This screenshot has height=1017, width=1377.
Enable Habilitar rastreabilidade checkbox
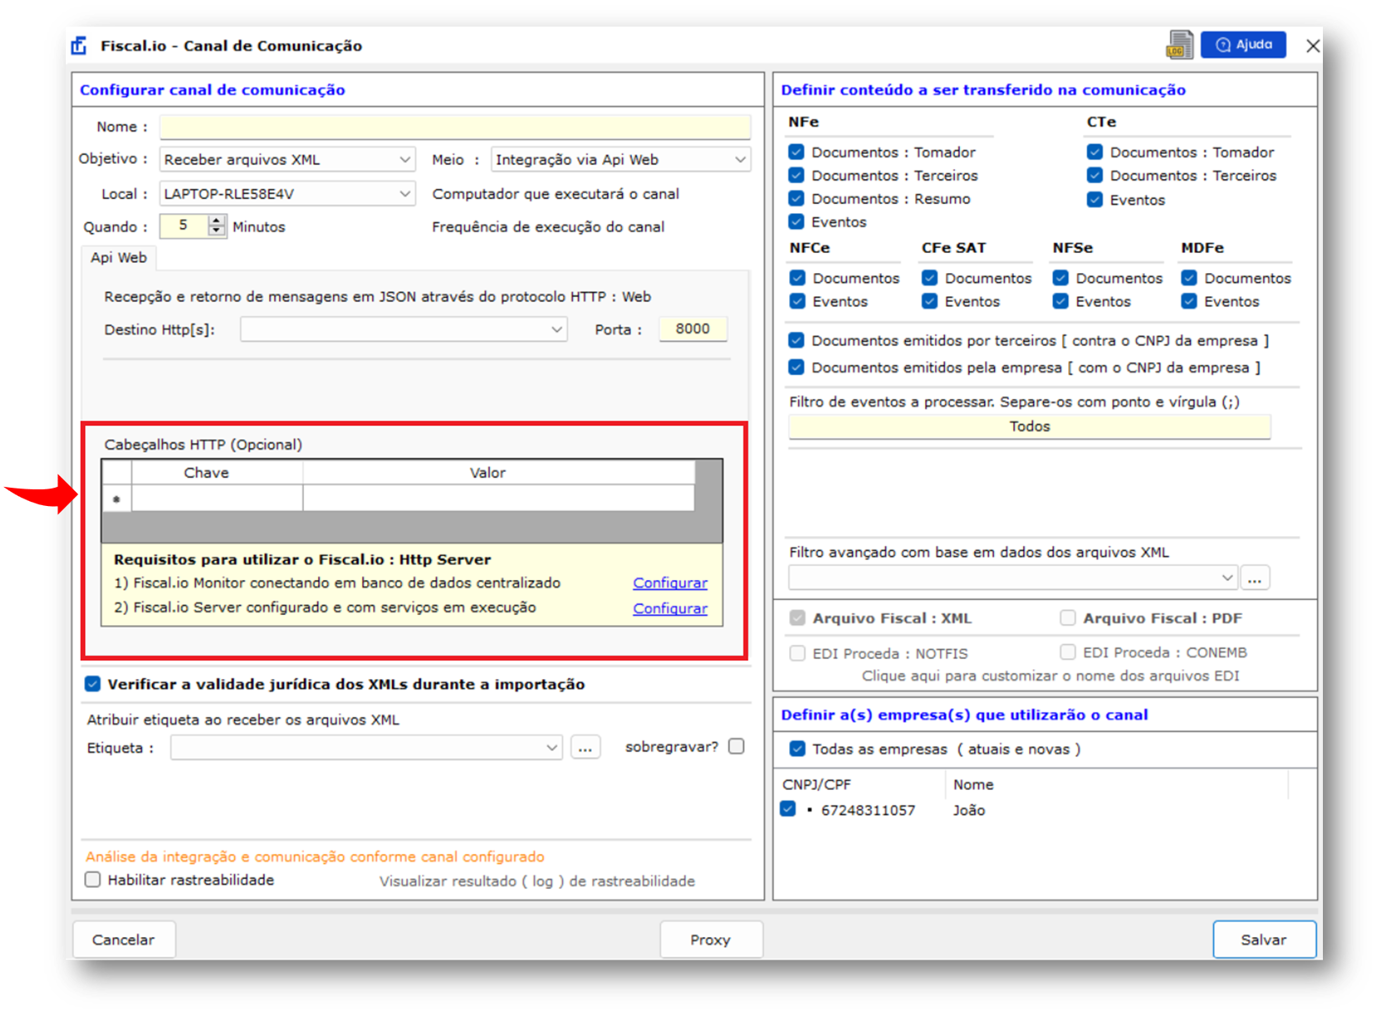tap(93, 880)
